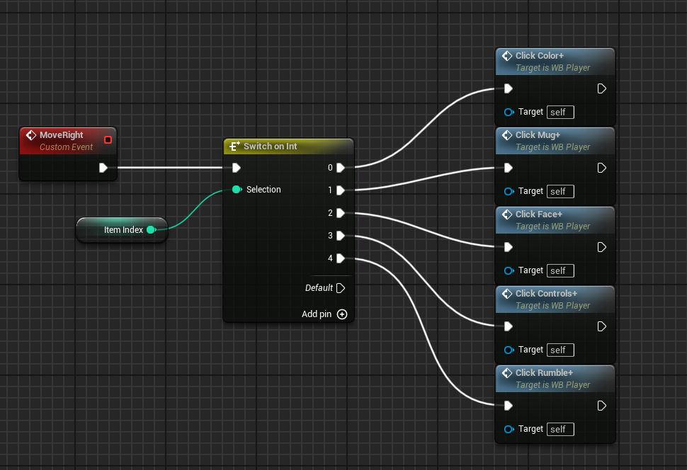Click the MoveRight delegate red square pin

coord(108,139)
